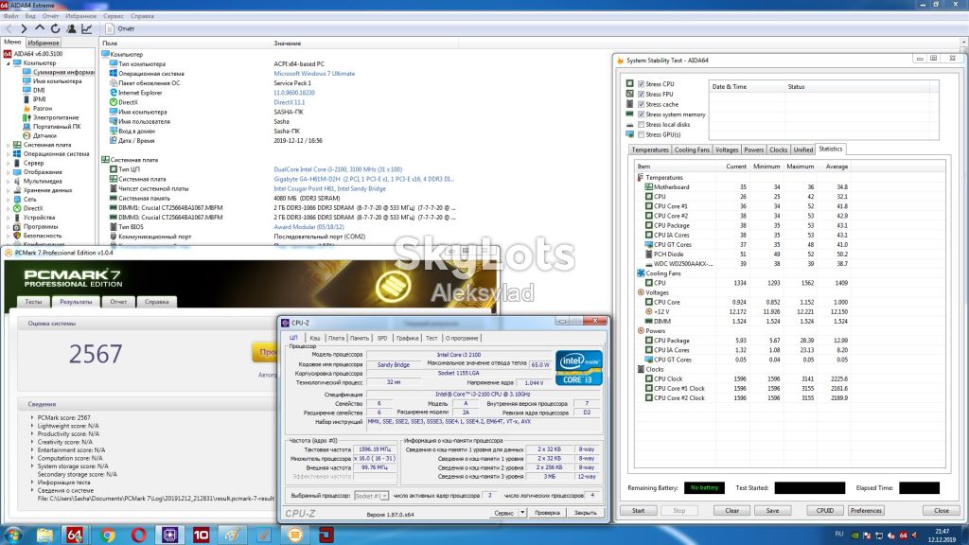This screenshot has height=545, width=969.
Task: Switch to CPU-Z via taskbar icon
Action: [170, 535]
